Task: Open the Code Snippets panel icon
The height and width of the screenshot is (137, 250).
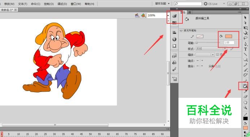Action: coord(174,56)
